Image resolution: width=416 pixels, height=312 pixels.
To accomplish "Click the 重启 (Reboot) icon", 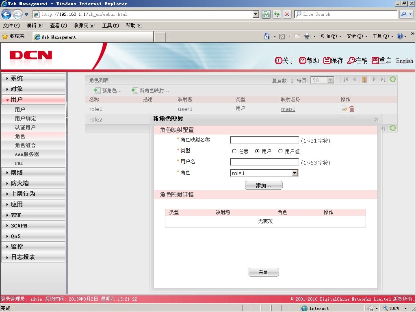I will click(x=375, y=61).
